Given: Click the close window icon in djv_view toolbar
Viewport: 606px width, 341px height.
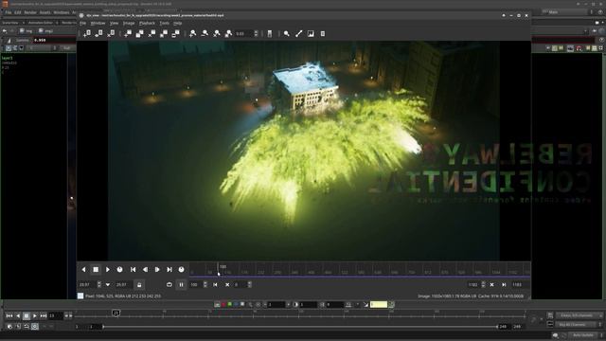Looking at the screenshot, I should coord(151,34).
